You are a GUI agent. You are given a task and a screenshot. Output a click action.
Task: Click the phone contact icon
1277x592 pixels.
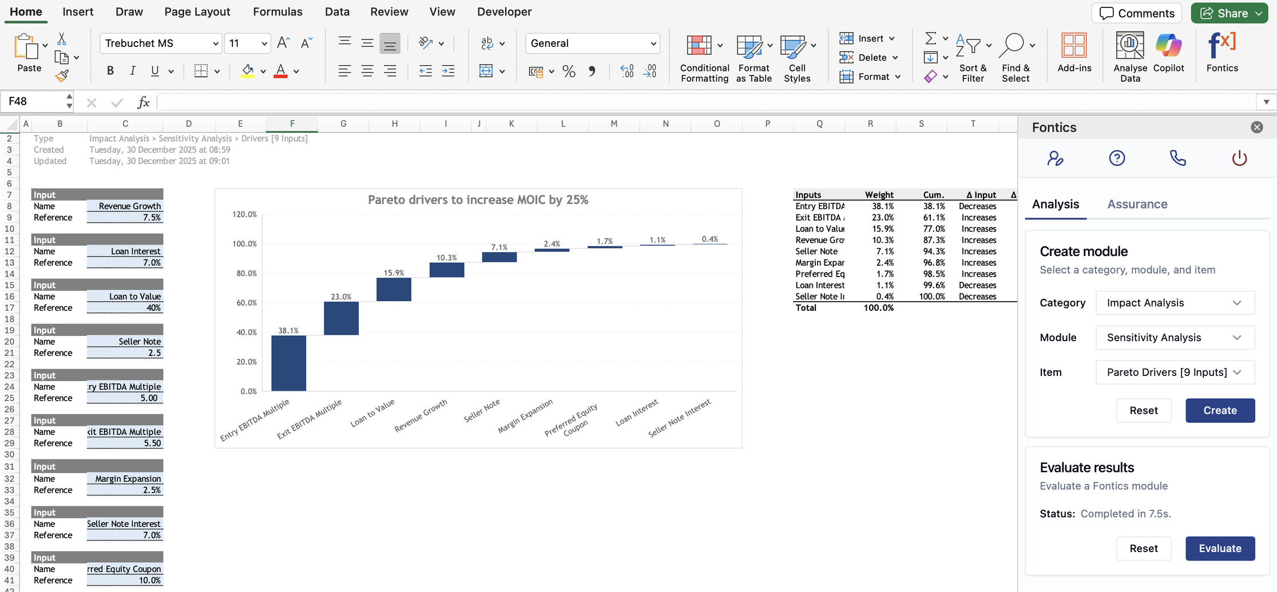[1177, 158]
